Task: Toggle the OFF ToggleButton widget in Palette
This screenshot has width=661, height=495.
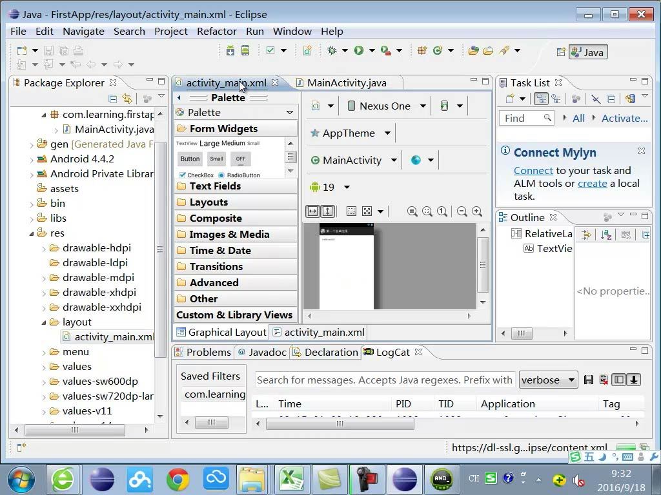Action: point(241,159)
